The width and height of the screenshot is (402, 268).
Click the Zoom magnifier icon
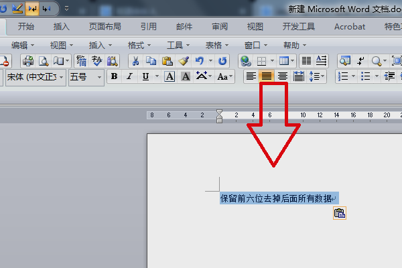pyautogui.click(x=377, y=61)
